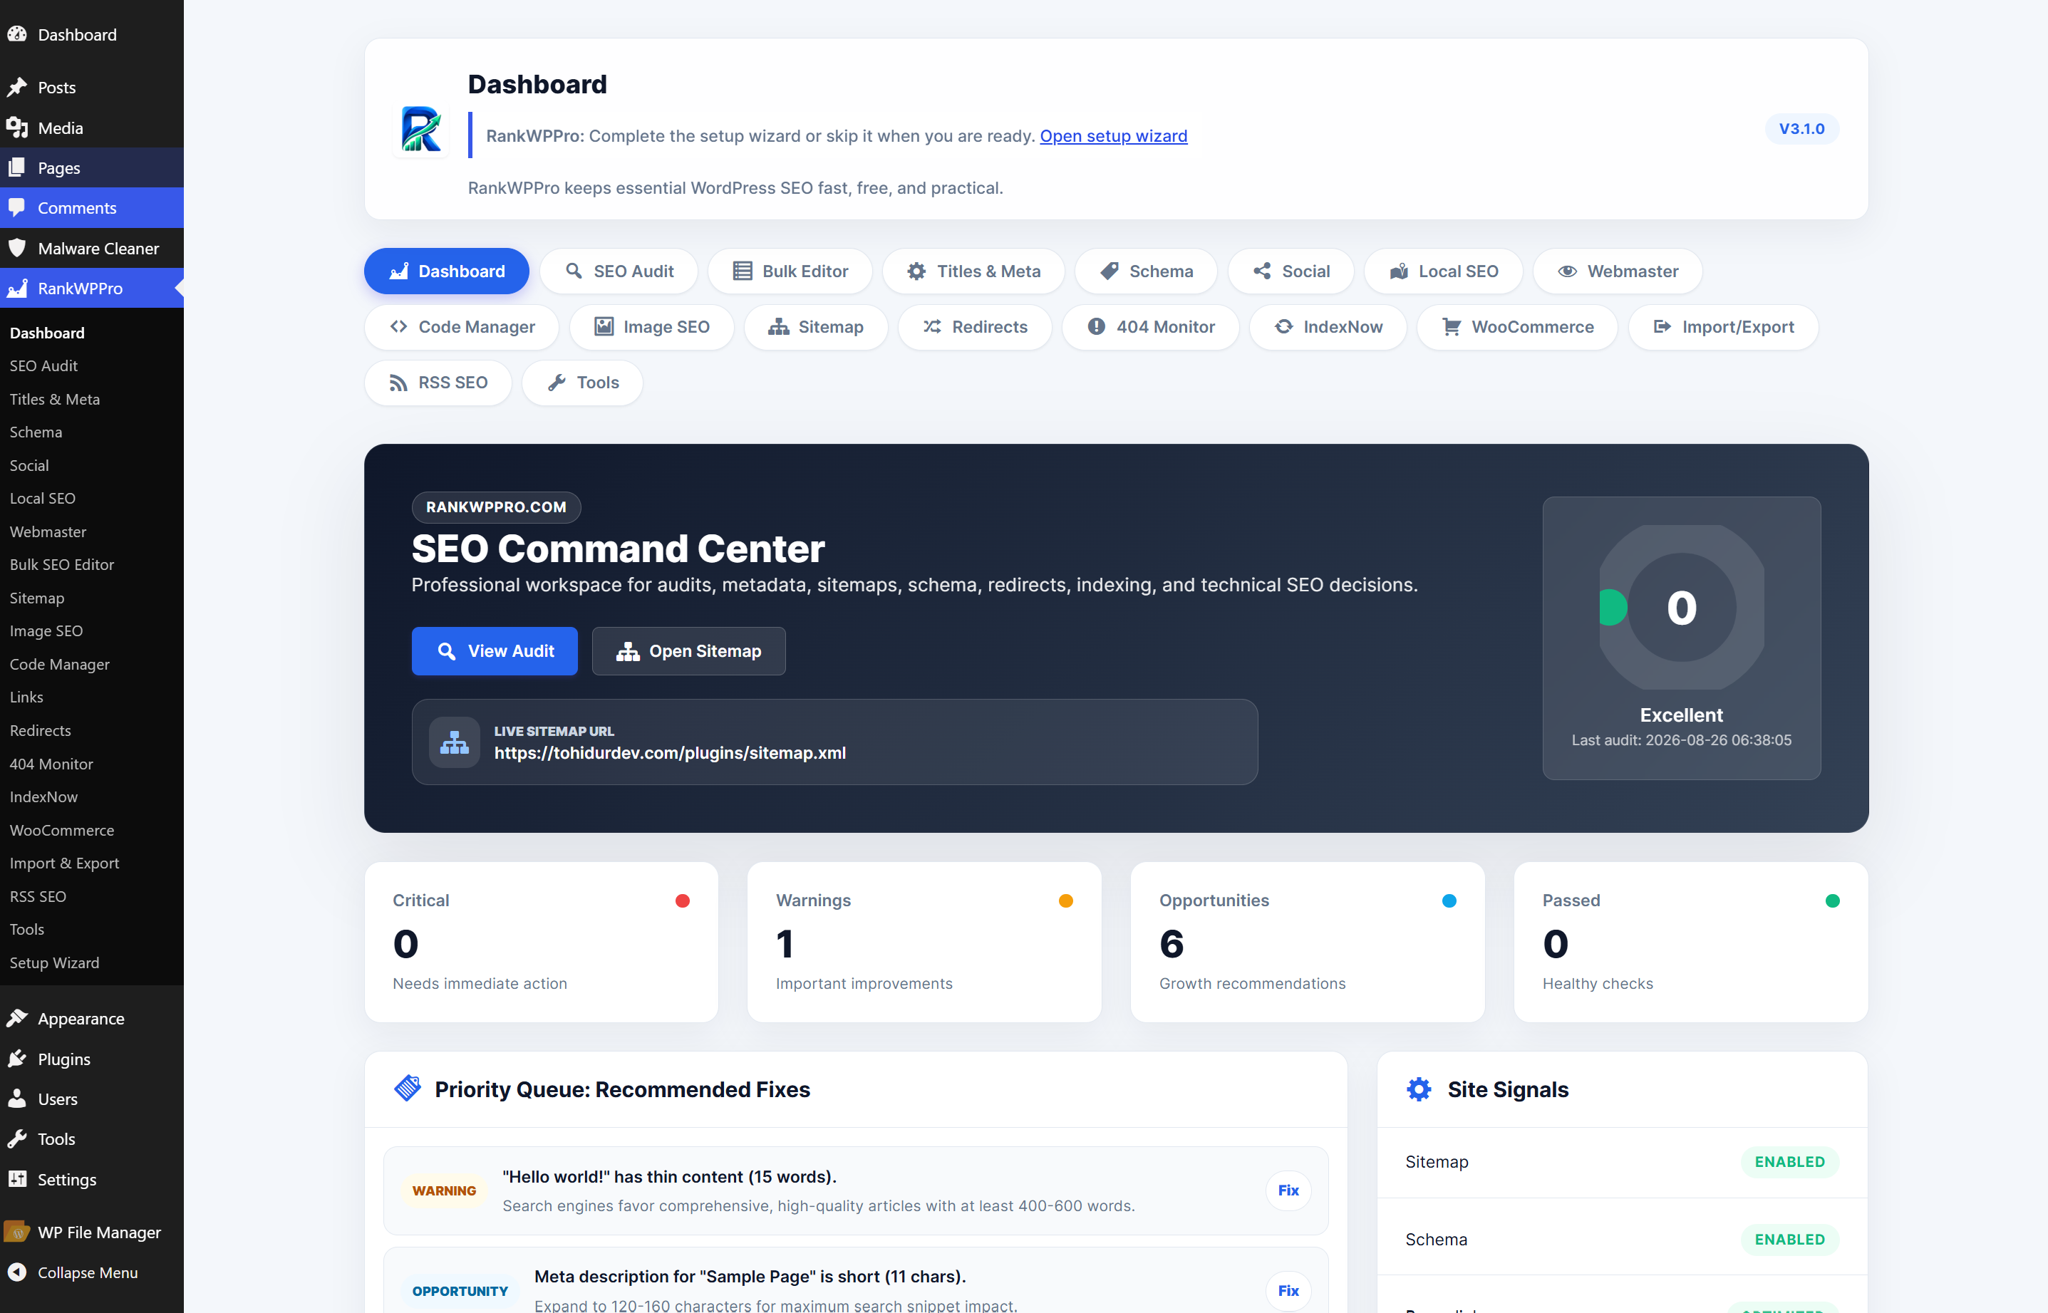Click the RankWPPro logo icon in header
This screenshot has height=1313, width=2048.
click(421, 130)
